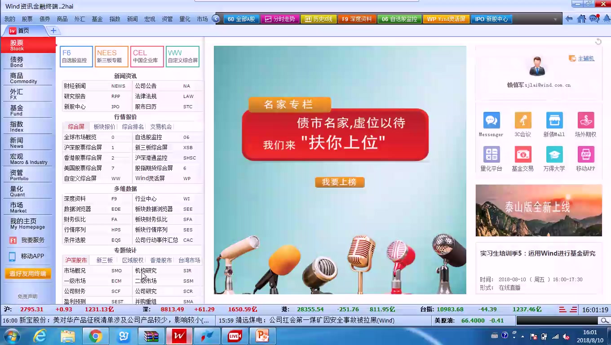
Task: Open the 场外期权 icon
Action: 586,120
